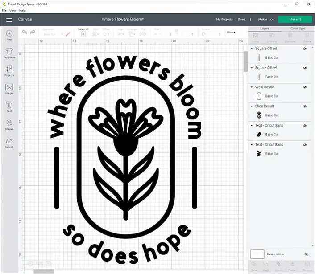The image size is (315, 274).
Task: Hide the second Square Offset layer
Action: [x=305, y=68]
